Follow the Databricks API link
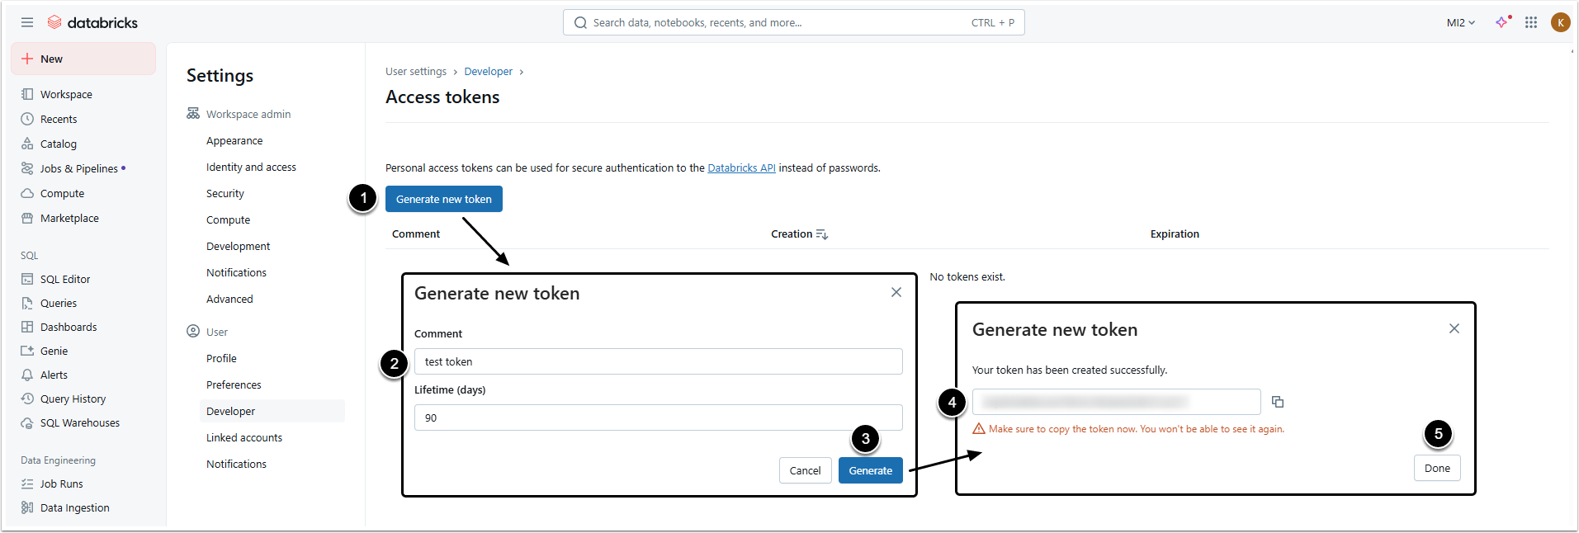Image resolution: width=1579 pixels, height=533 pixels. [741, 168]
